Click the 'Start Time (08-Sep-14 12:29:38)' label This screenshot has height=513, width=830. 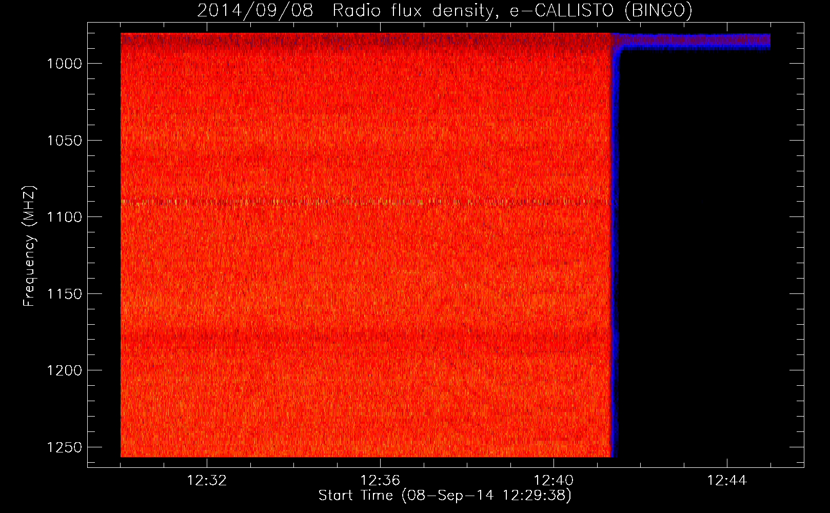point(445,496)
